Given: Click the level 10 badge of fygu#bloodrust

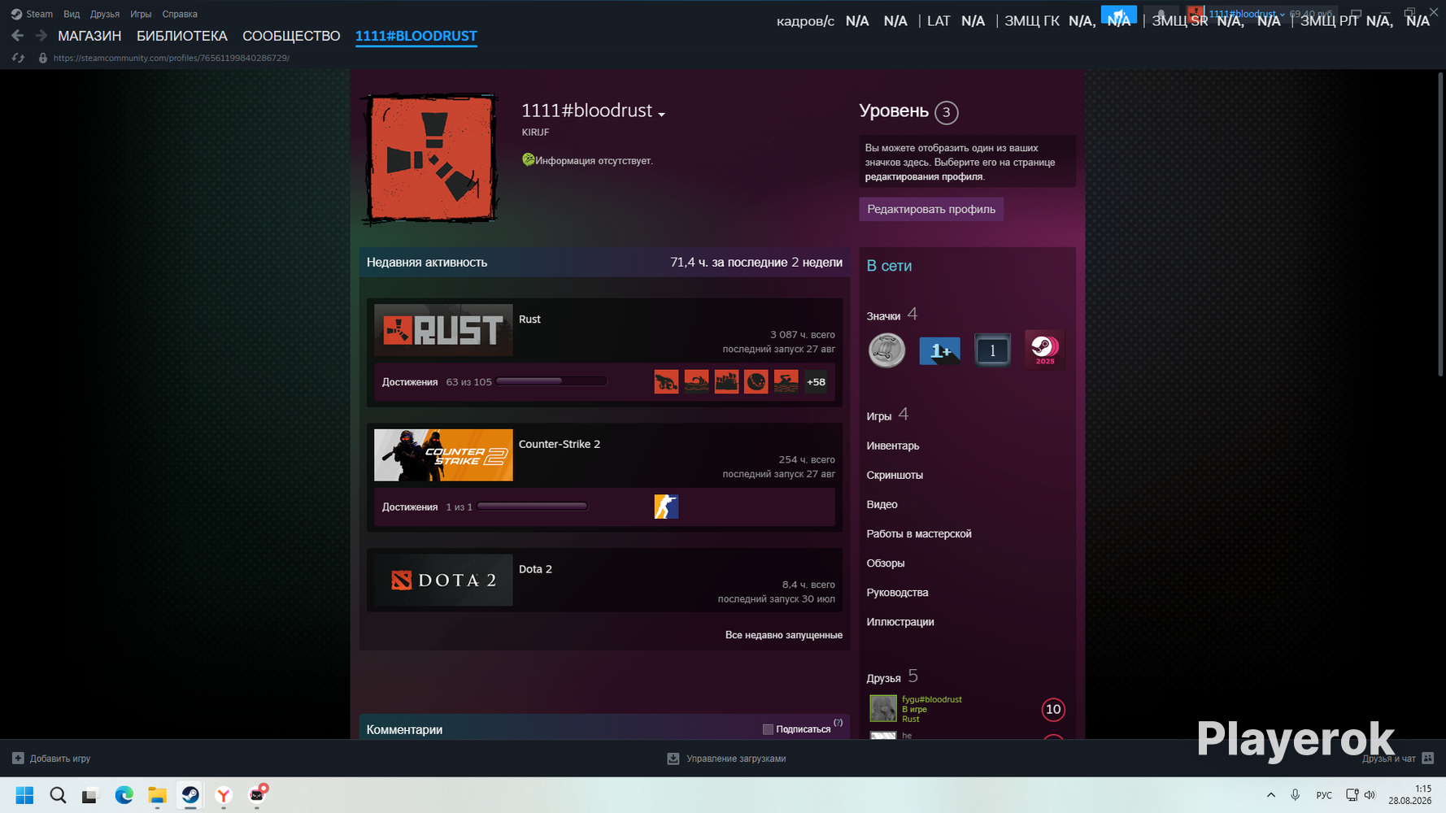Looking at the screenshot, I should [x=1053, y=710].
